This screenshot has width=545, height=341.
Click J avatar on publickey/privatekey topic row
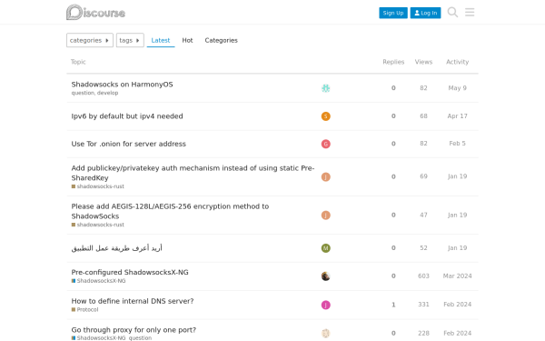[x=326, y=176]
